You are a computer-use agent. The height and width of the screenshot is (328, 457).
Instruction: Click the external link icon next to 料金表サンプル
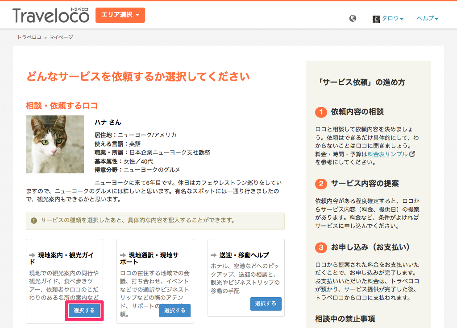tap(412, 154)
